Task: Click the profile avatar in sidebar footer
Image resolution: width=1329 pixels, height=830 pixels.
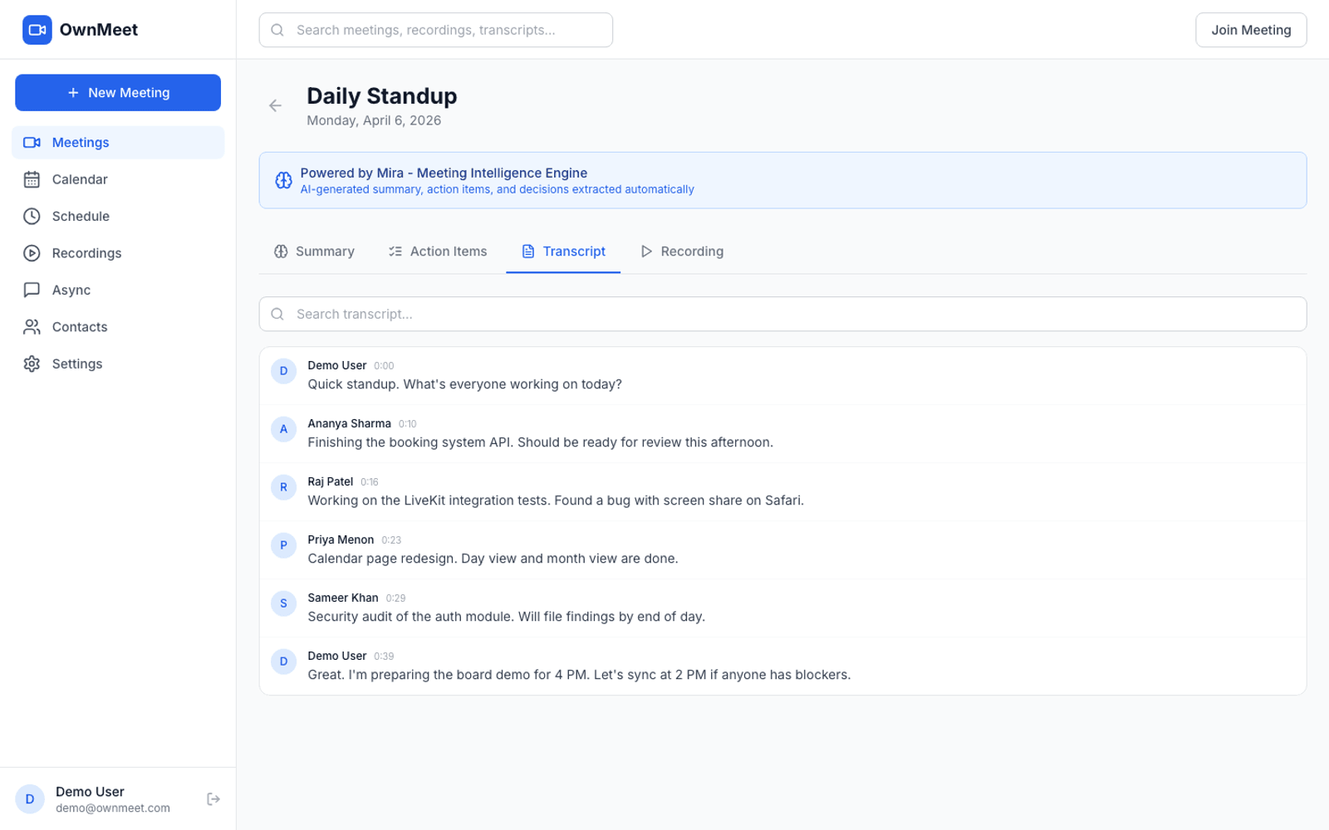Action: pos(30,798)
